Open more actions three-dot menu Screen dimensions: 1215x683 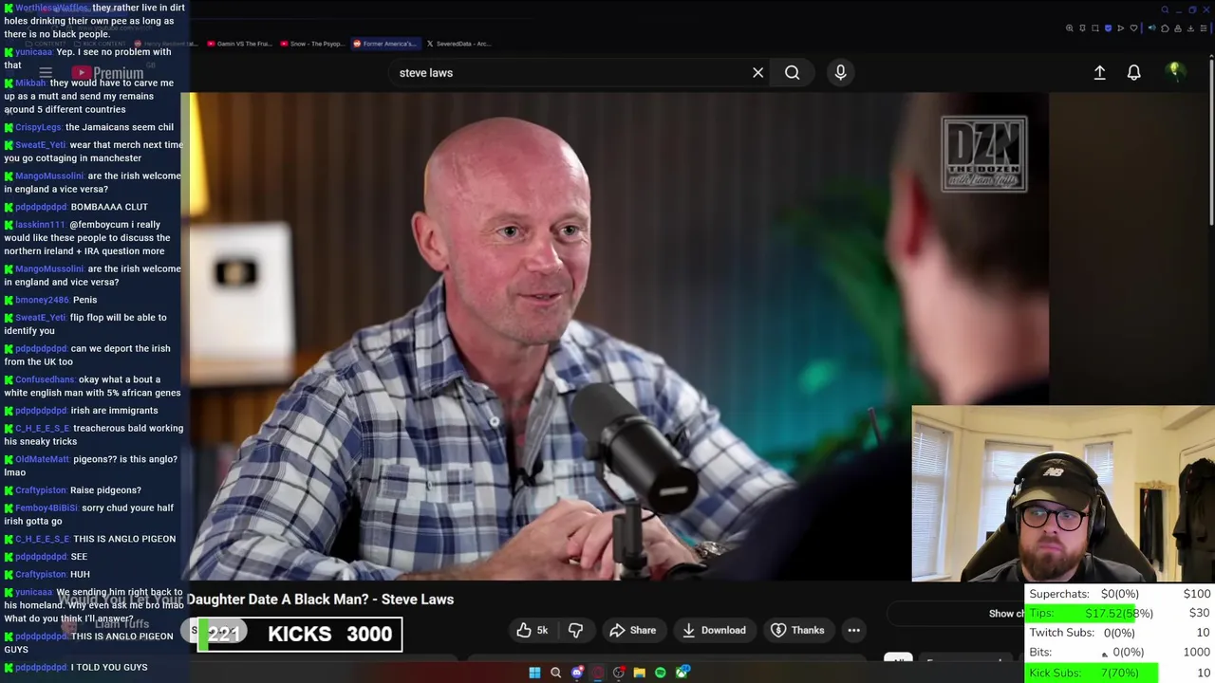(853, 630)
